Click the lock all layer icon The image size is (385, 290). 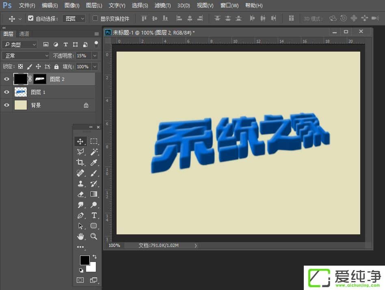56,67
